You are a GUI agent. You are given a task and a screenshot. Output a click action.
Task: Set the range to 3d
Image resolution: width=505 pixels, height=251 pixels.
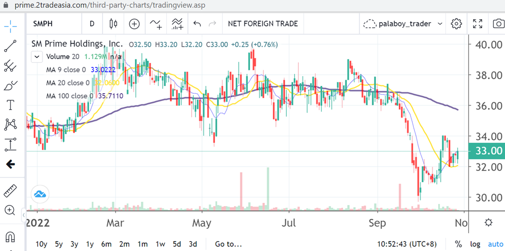pyautogui.click(x=193, y=244)
